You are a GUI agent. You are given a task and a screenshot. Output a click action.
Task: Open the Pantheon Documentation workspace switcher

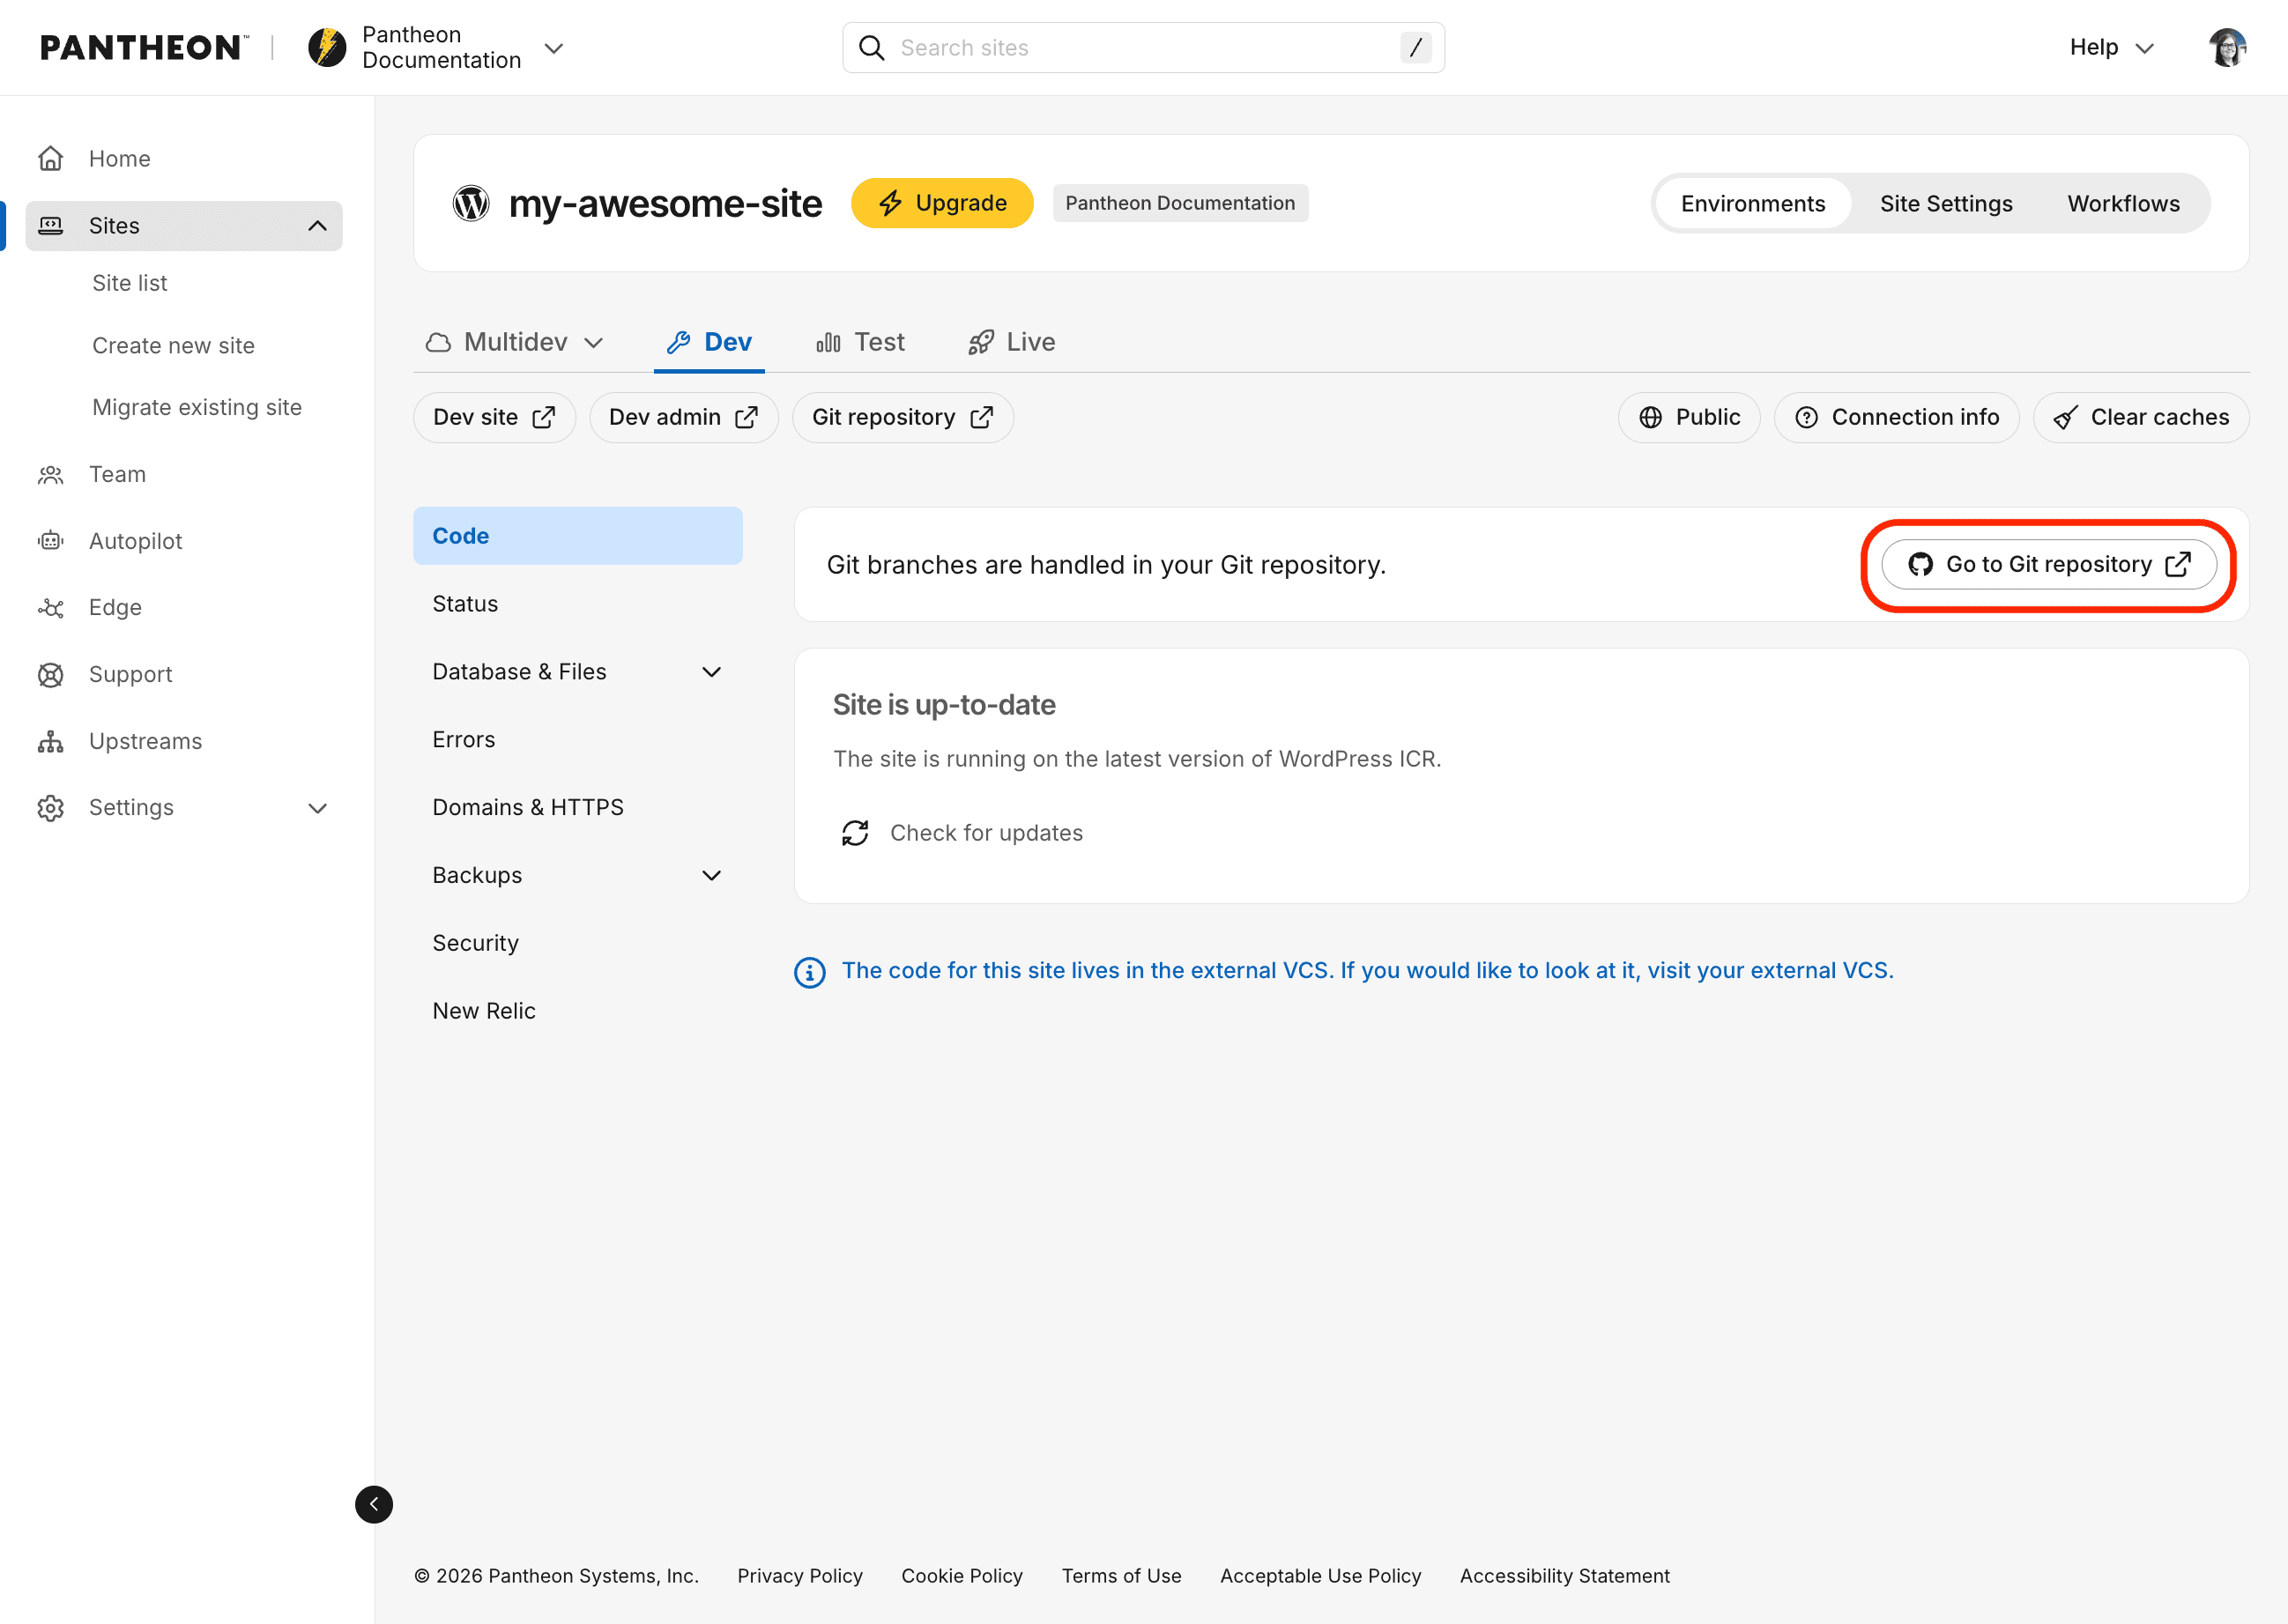[435, 47]
